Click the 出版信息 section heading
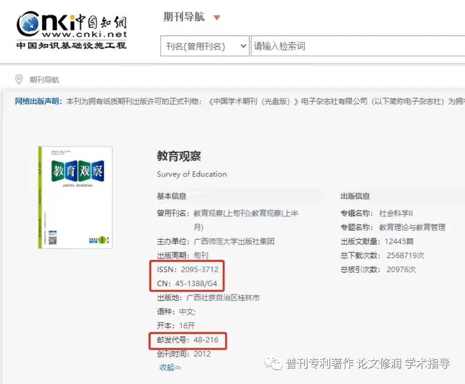Screen dimensions: 465x384 click(355, 196)
